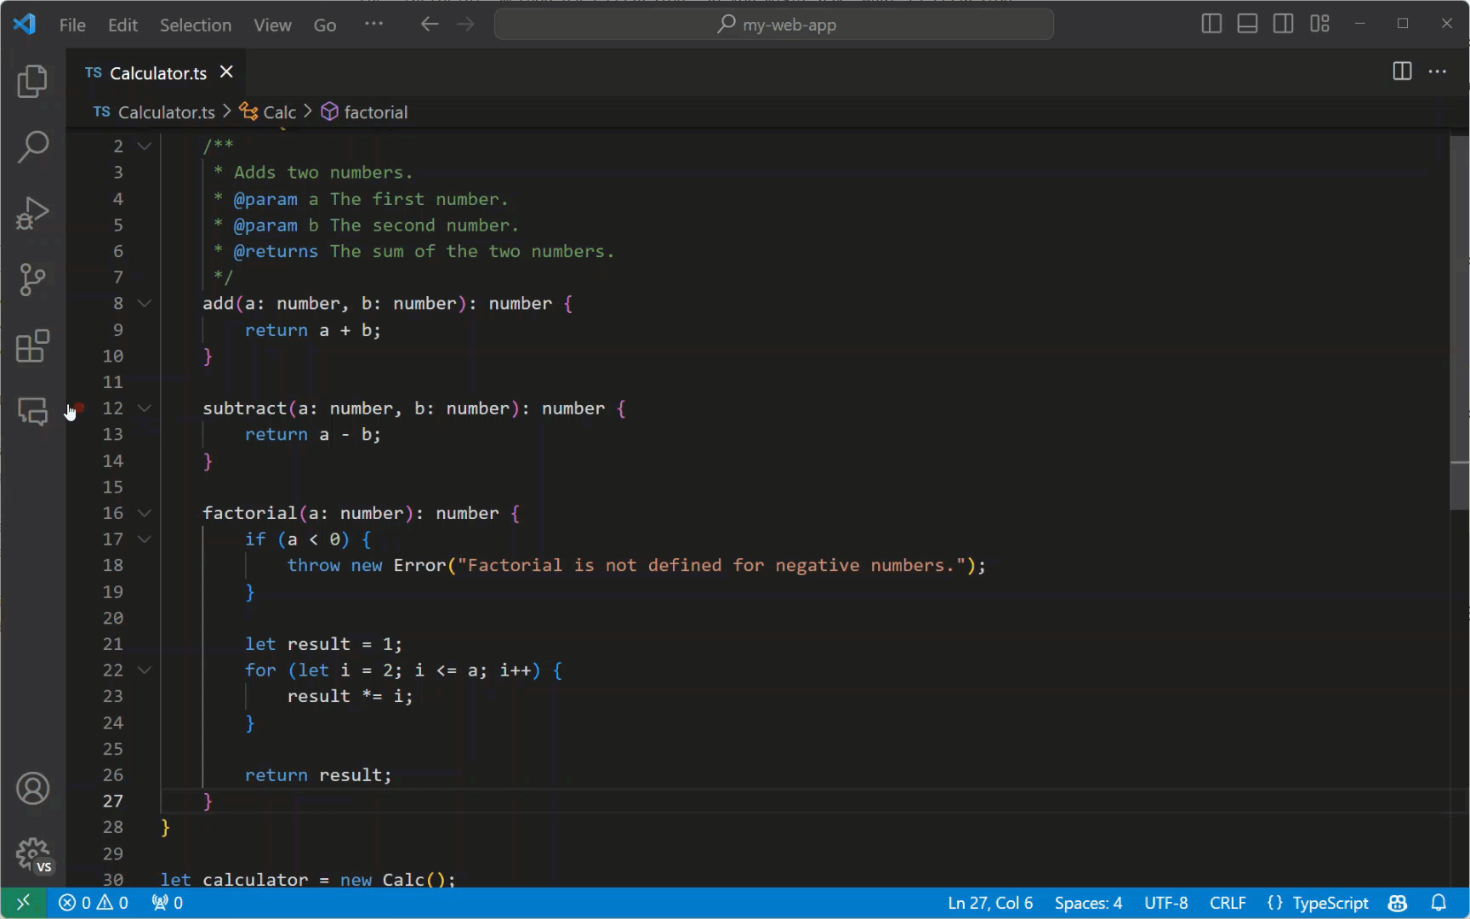Image resolution: width=1470 pixels, height=919 pixels.
Task: Select the Calculator.ts editor tab
Action: [x=157, y=73]
